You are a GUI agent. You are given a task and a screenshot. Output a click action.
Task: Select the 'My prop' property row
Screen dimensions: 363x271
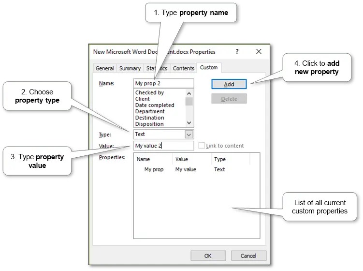197,169
